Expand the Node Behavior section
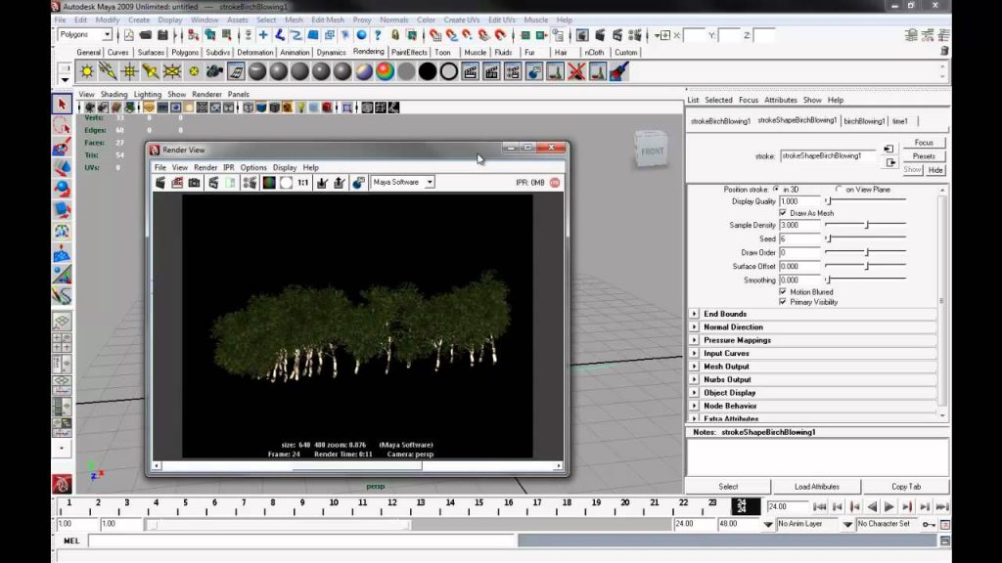 (694, 406)
